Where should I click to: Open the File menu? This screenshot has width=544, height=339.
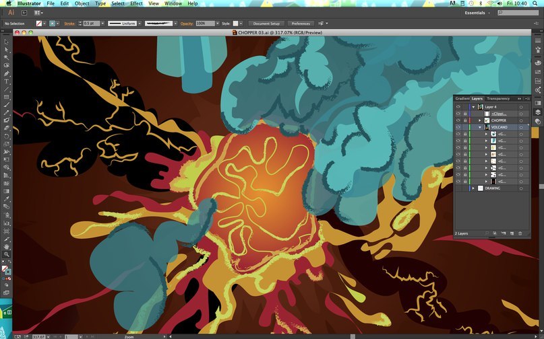tap(51, 3)
